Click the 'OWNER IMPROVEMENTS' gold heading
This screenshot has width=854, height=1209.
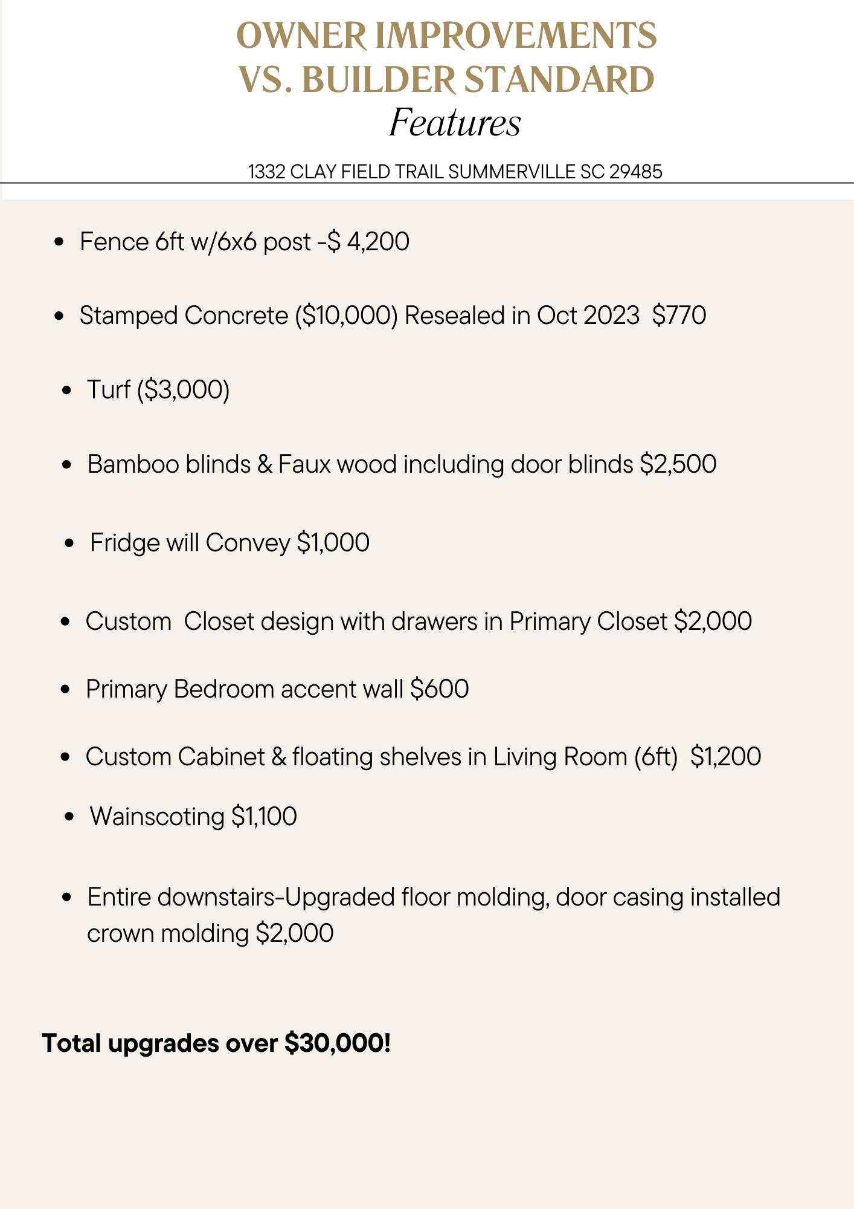tap(446, 36)
